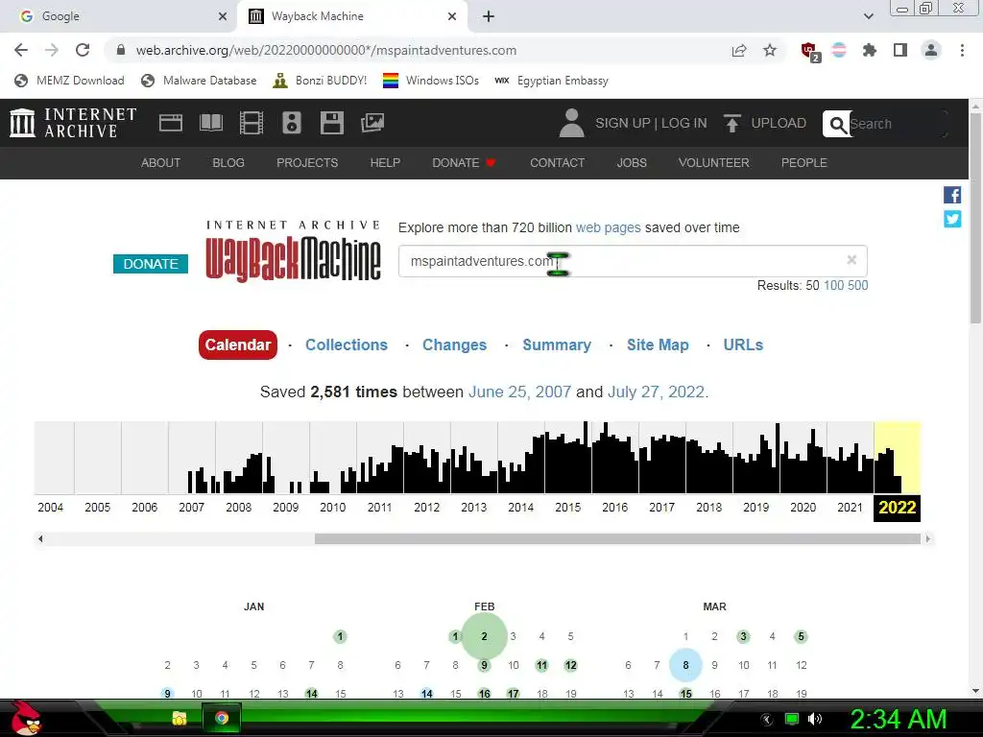Open the Internet Archive web icon

[x=171, y=123]
